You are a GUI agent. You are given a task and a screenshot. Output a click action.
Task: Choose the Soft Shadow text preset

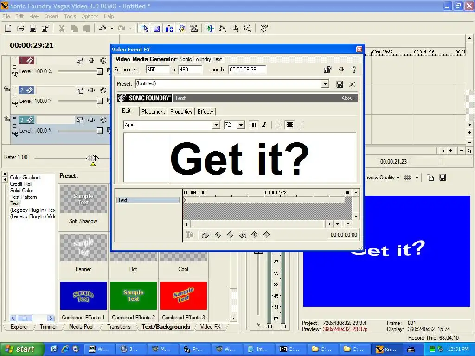coord(83,204)
